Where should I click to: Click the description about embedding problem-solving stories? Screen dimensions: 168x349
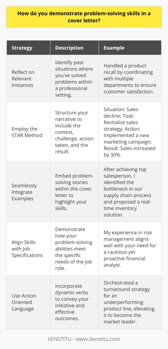click(74, 192)
